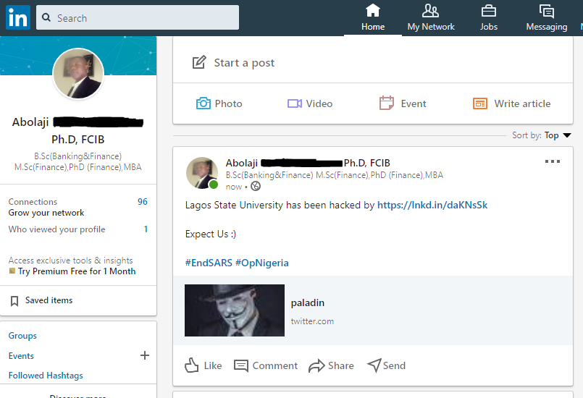Click the plus icon beside Events

click(145, 355)
